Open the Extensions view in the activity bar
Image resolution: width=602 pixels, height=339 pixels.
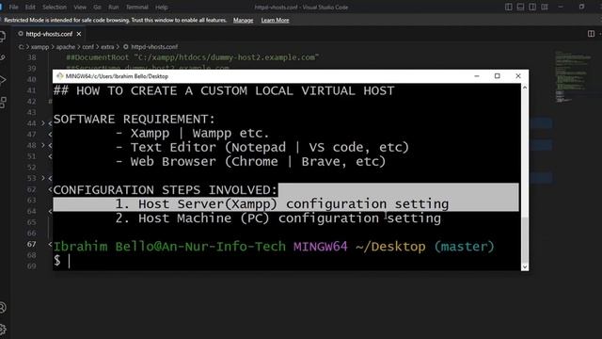tap(3, 103)
